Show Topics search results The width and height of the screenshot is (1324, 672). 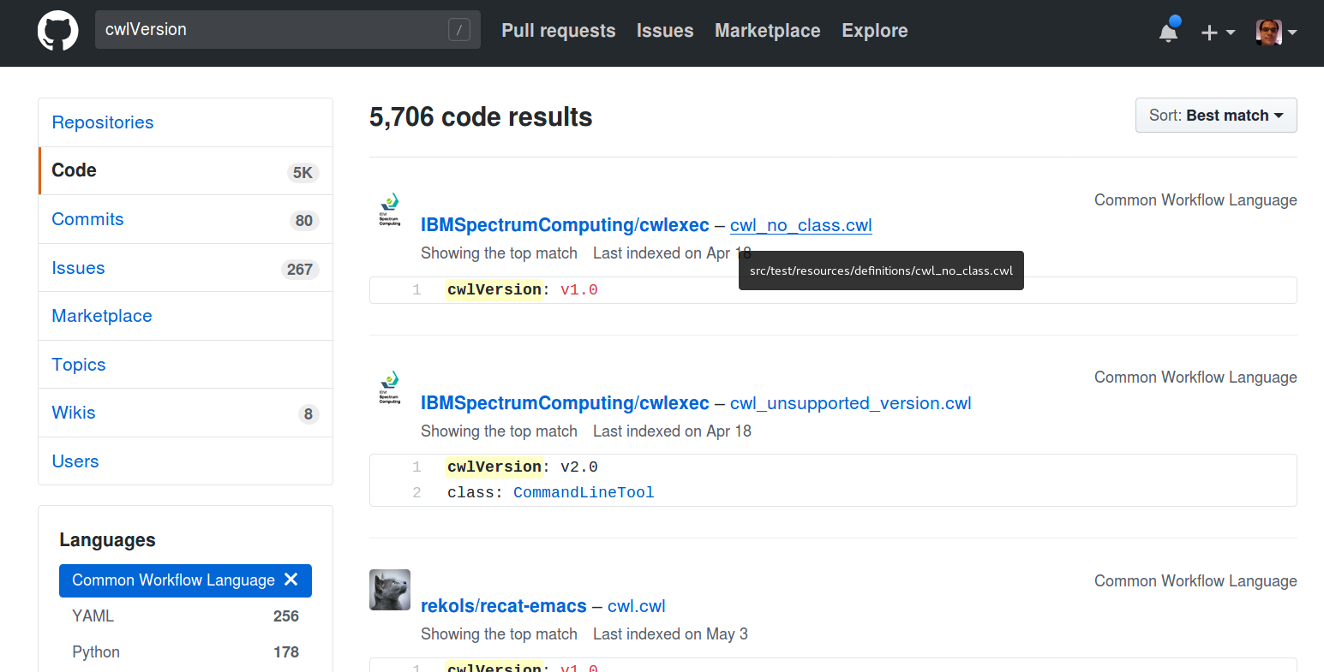(185, 365)
